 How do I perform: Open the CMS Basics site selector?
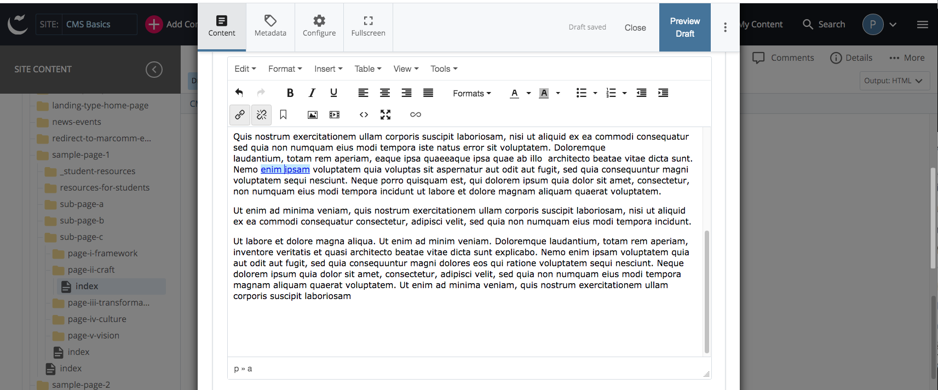[101, 24]
